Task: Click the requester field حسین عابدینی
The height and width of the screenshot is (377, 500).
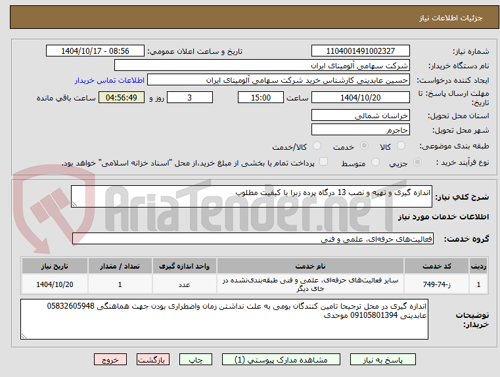Action: tap(279, 79)
